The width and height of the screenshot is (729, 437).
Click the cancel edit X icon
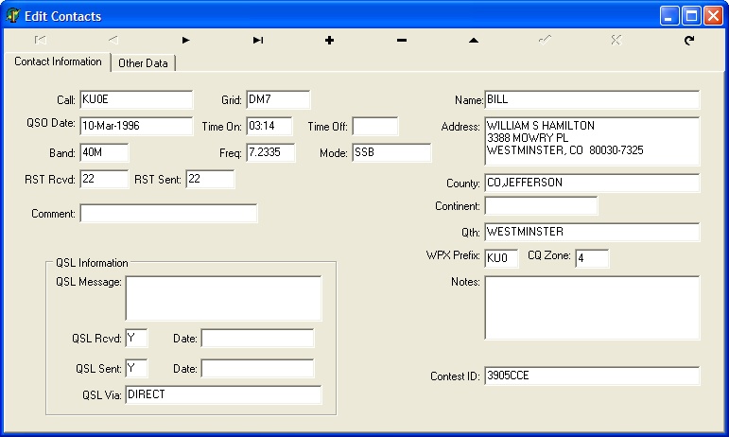pyautogui.click(x=616, y=41)
